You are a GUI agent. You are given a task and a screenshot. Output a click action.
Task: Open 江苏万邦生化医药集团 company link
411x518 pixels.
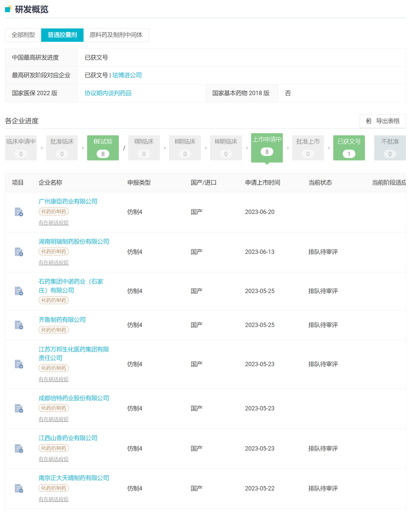coord(74,353)
